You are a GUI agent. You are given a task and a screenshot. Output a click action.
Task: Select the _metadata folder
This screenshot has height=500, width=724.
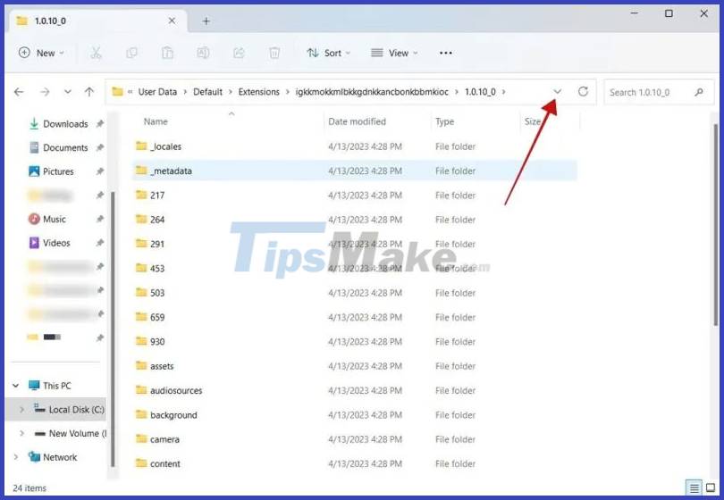[355, 171]
